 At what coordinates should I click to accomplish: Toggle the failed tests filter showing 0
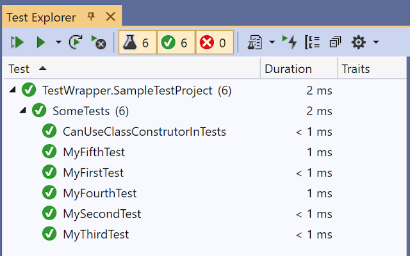pyautogui.click(x=215, y=42)
